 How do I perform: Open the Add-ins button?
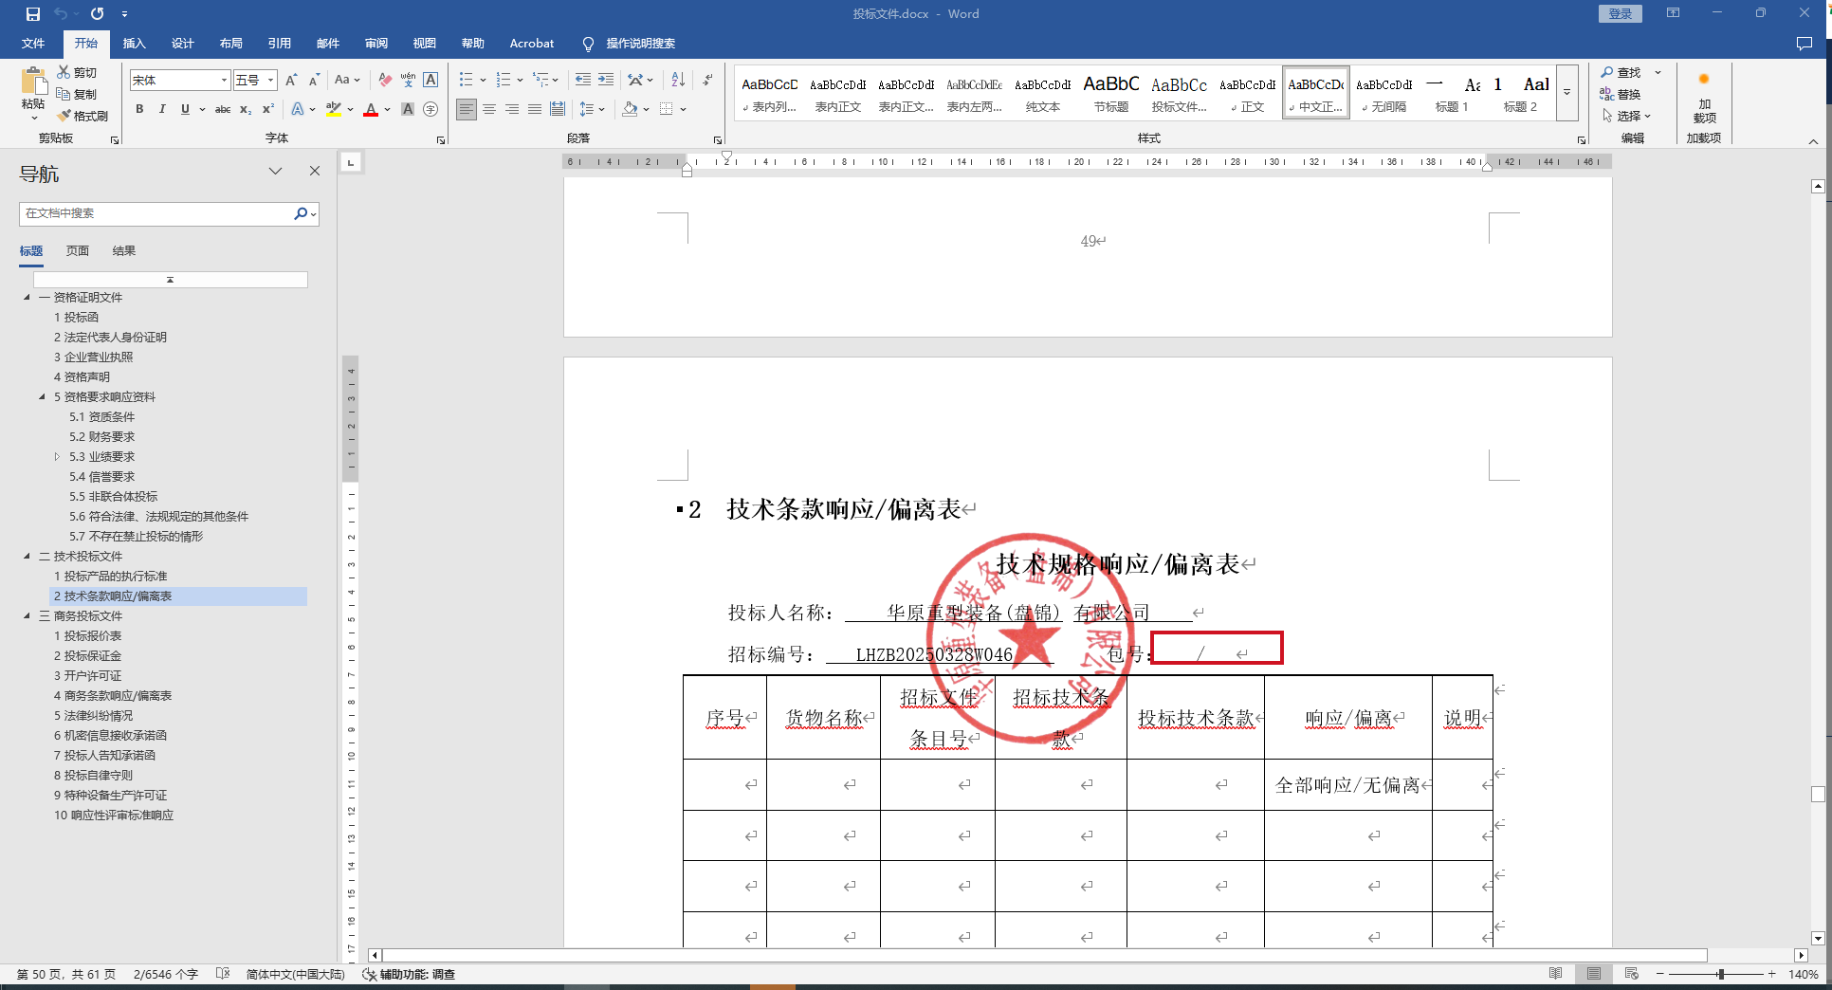point(1704,98)
